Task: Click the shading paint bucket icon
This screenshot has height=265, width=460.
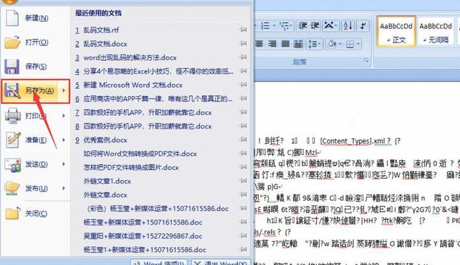Action: (x=332, y=44)
